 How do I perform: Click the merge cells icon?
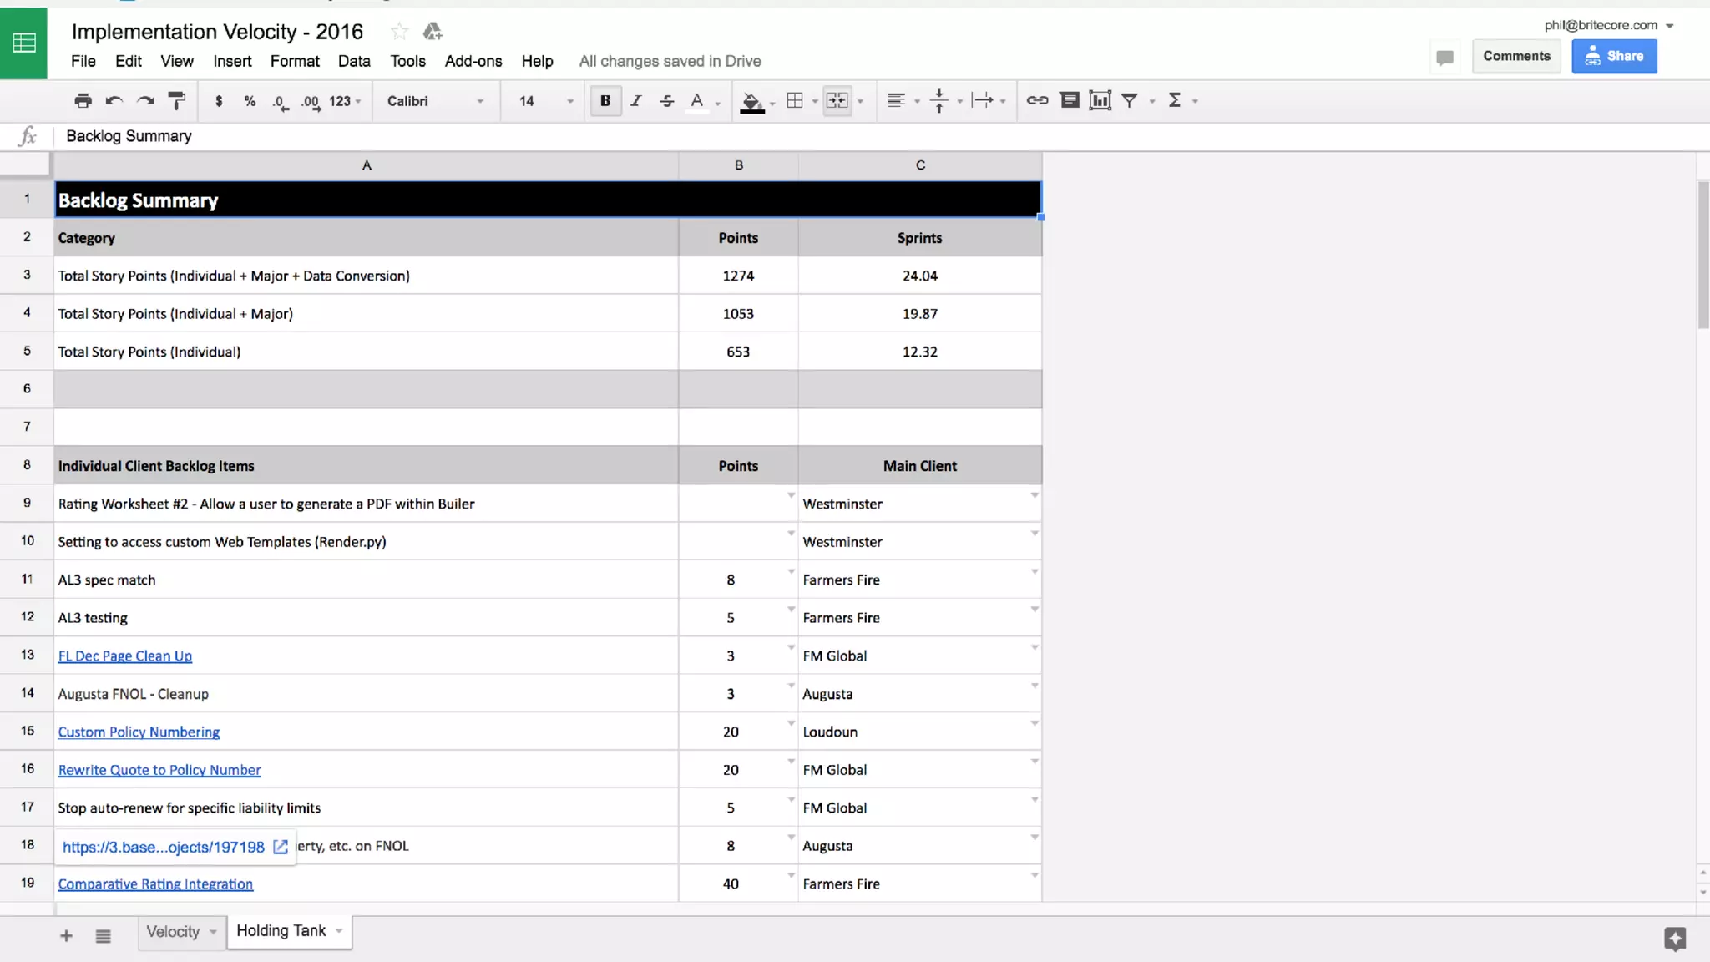[x=837, y=101]
